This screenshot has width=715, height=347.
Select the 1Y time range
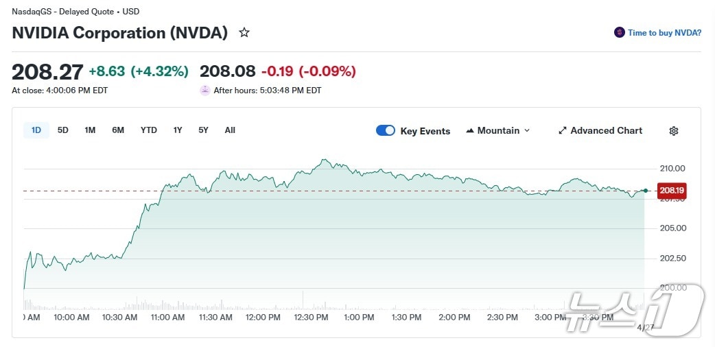coord(178,130)
